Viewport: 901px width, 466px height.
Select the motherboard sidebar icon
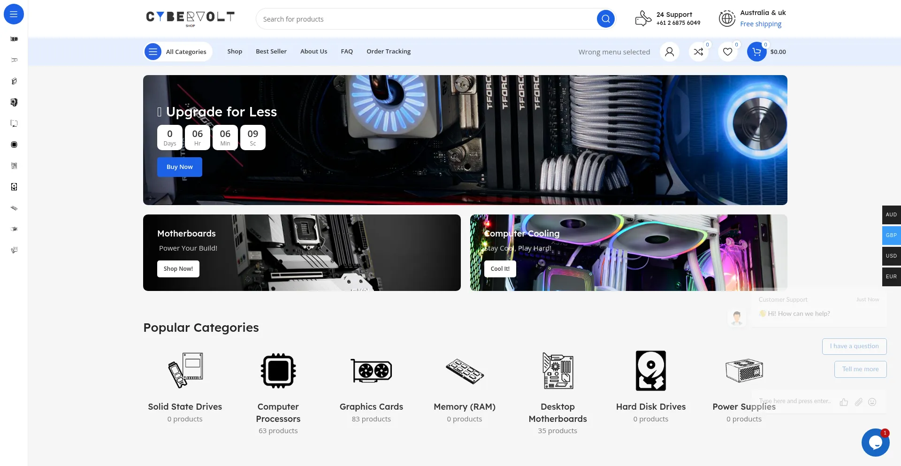point(14,166)
